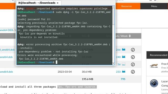Screen dimensions: 168x94
Task: Click the 233 weekly downloads link
Action: [118, 72]
